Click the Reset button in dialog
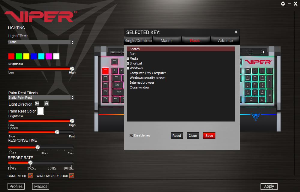Viewport: 300px width, 192px height. (x=177, y=136)
